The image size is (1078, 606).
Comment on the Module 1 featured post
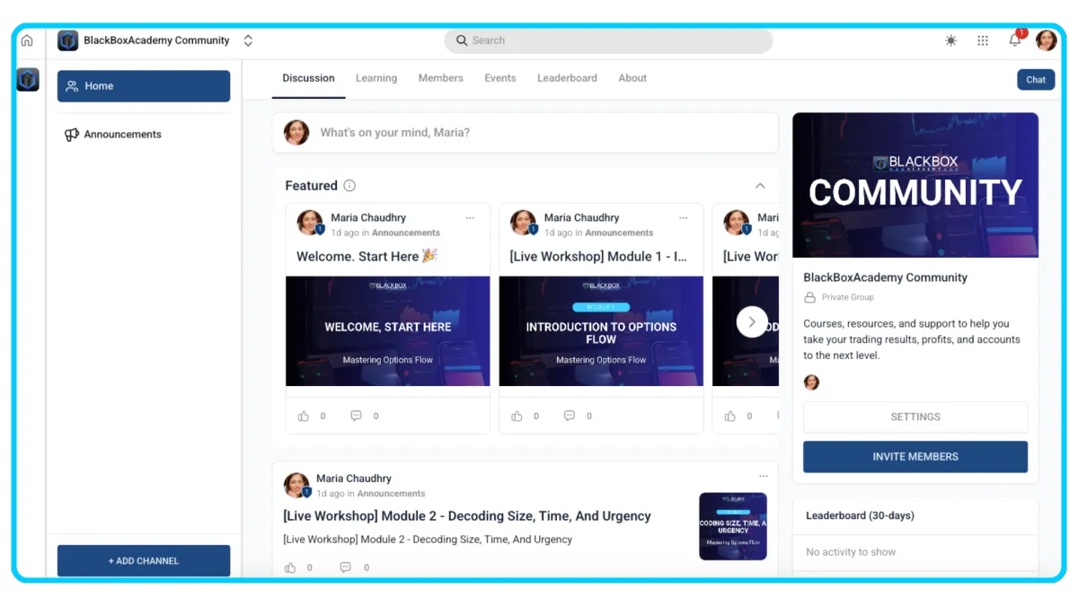[570, 416]
